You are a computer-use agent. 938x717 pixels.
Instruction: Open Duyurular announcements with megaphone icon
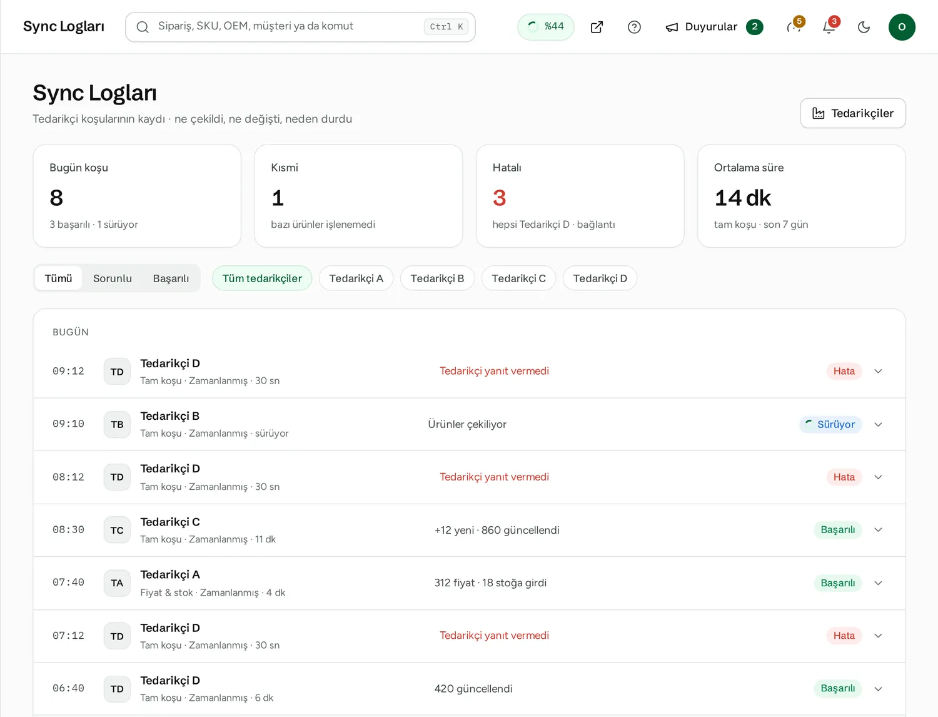coord(714,27)
